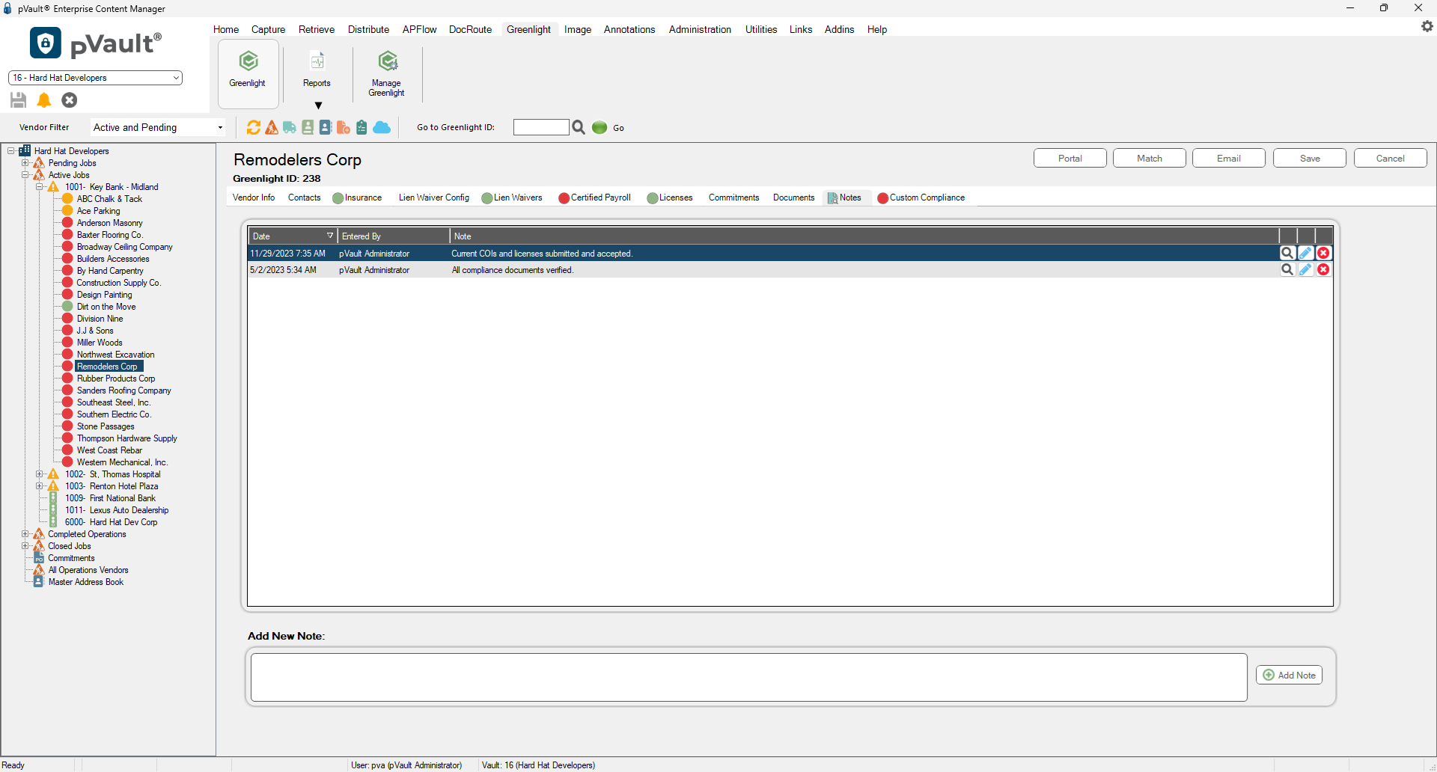
Task: Expand the Reports dropdown arrow
Action: click(318, 105)
